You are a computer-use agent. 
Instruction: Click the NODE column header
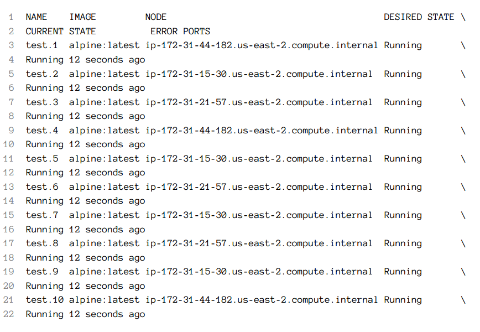coord(156,17)
